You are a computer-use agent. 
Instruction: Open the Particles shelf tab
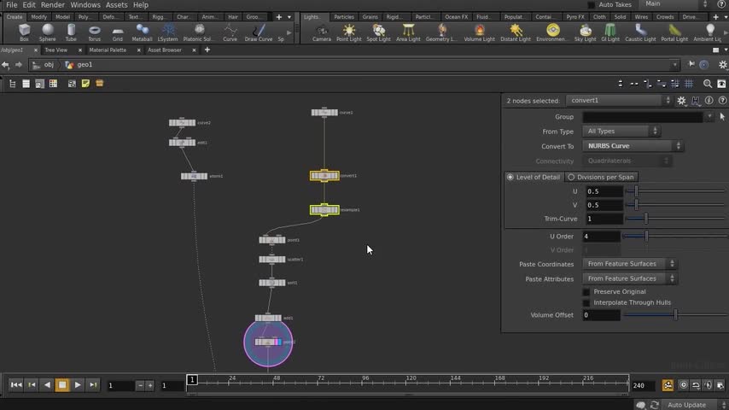pos(343,17)
